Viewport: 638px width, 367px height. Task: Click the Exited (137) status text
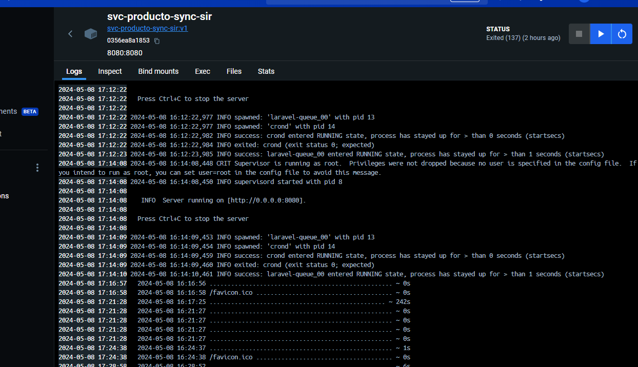point(523,38)
